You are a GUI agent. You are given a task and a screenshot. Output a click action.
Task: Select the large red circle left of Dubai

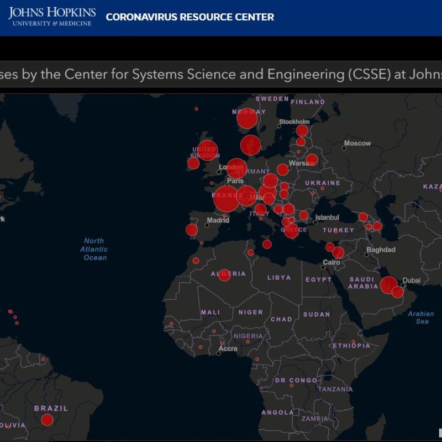click(388, 285)
